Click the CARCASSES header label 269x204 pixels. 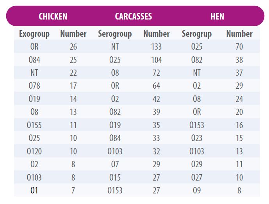[x=133, y=16]
